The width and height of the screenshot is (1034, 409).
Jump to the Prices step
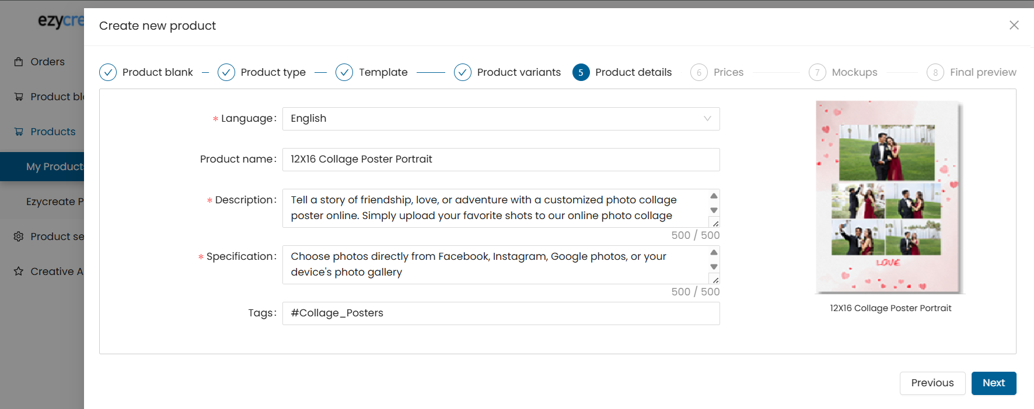(728, 72)
